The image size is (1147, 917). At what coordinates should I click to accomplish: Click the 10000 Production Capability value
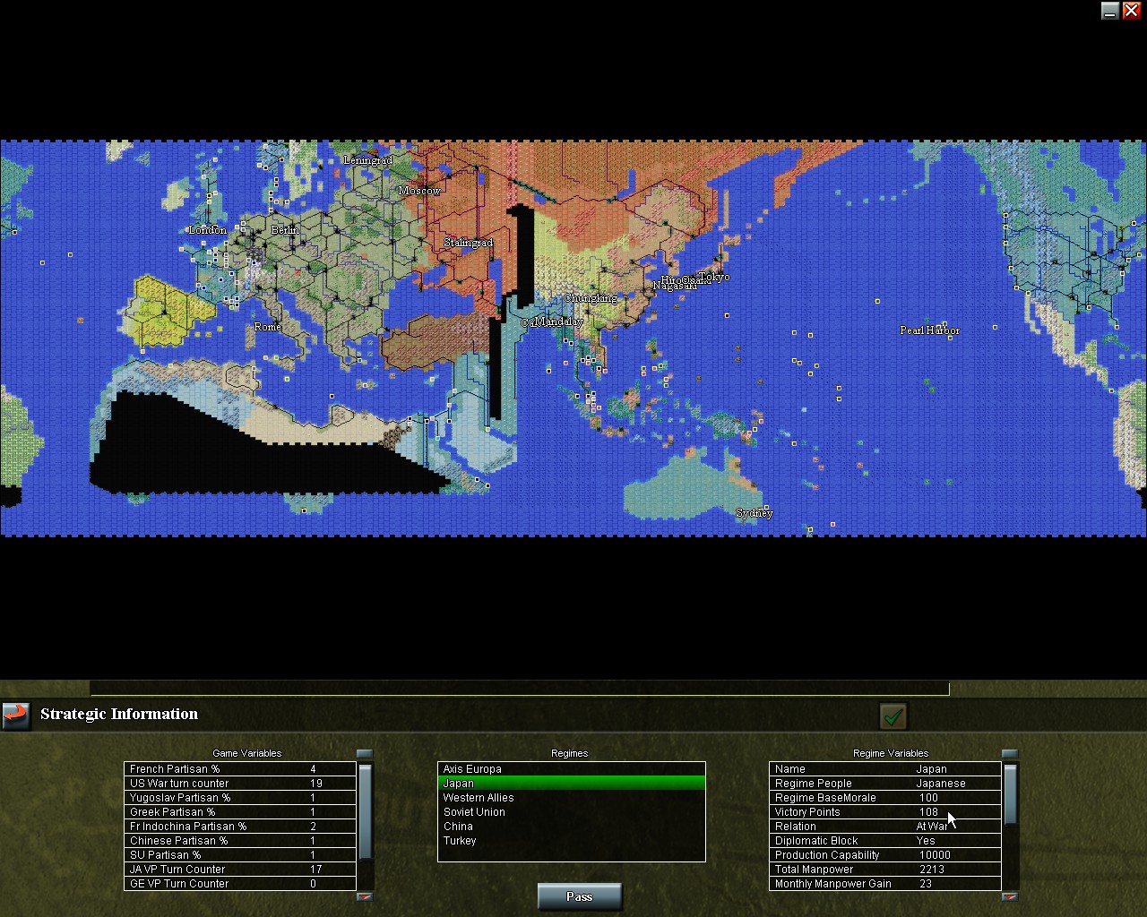click(935, 855)
